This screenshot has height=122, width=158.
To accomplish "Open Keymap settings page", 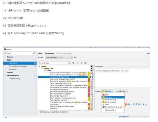I will coord(10,57).
